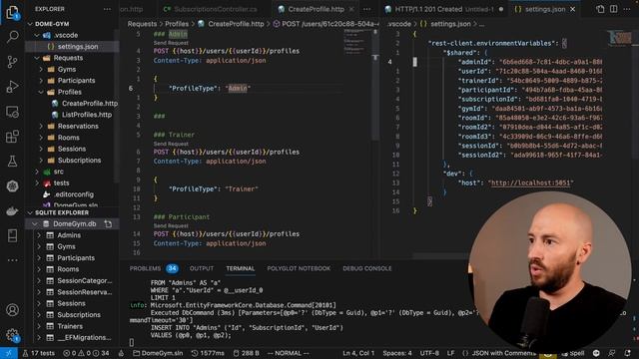
Task: Switch to HTTP/1.1 201 Created response tab
Action: click(443, 9)
